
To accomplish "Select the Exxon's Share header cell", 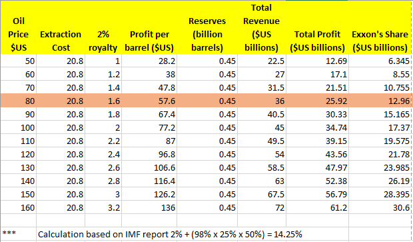I will (380, 27).
